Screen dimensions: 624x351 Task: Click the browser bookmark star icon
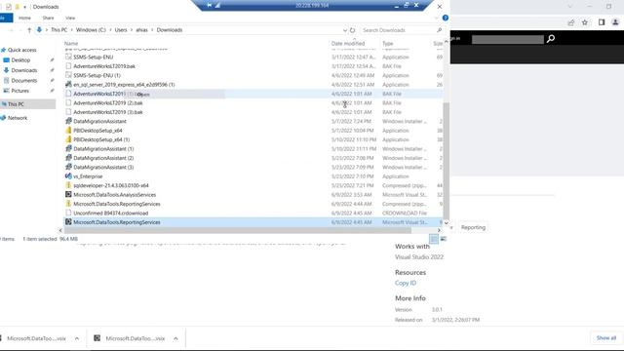(x=585, y=22)
